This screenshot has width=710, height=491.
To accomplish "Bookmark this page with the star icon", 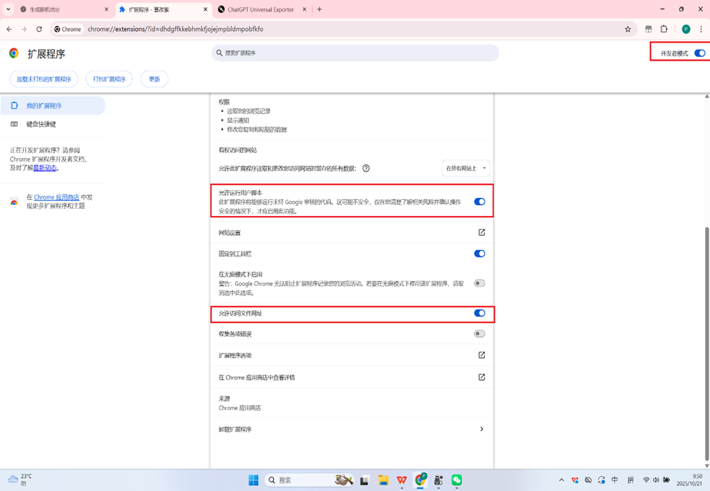I will [628, 30].
